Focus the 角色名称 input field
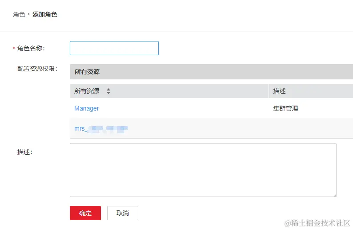The image size is (353, 230). pyautogui.click(x=114, y=48)
